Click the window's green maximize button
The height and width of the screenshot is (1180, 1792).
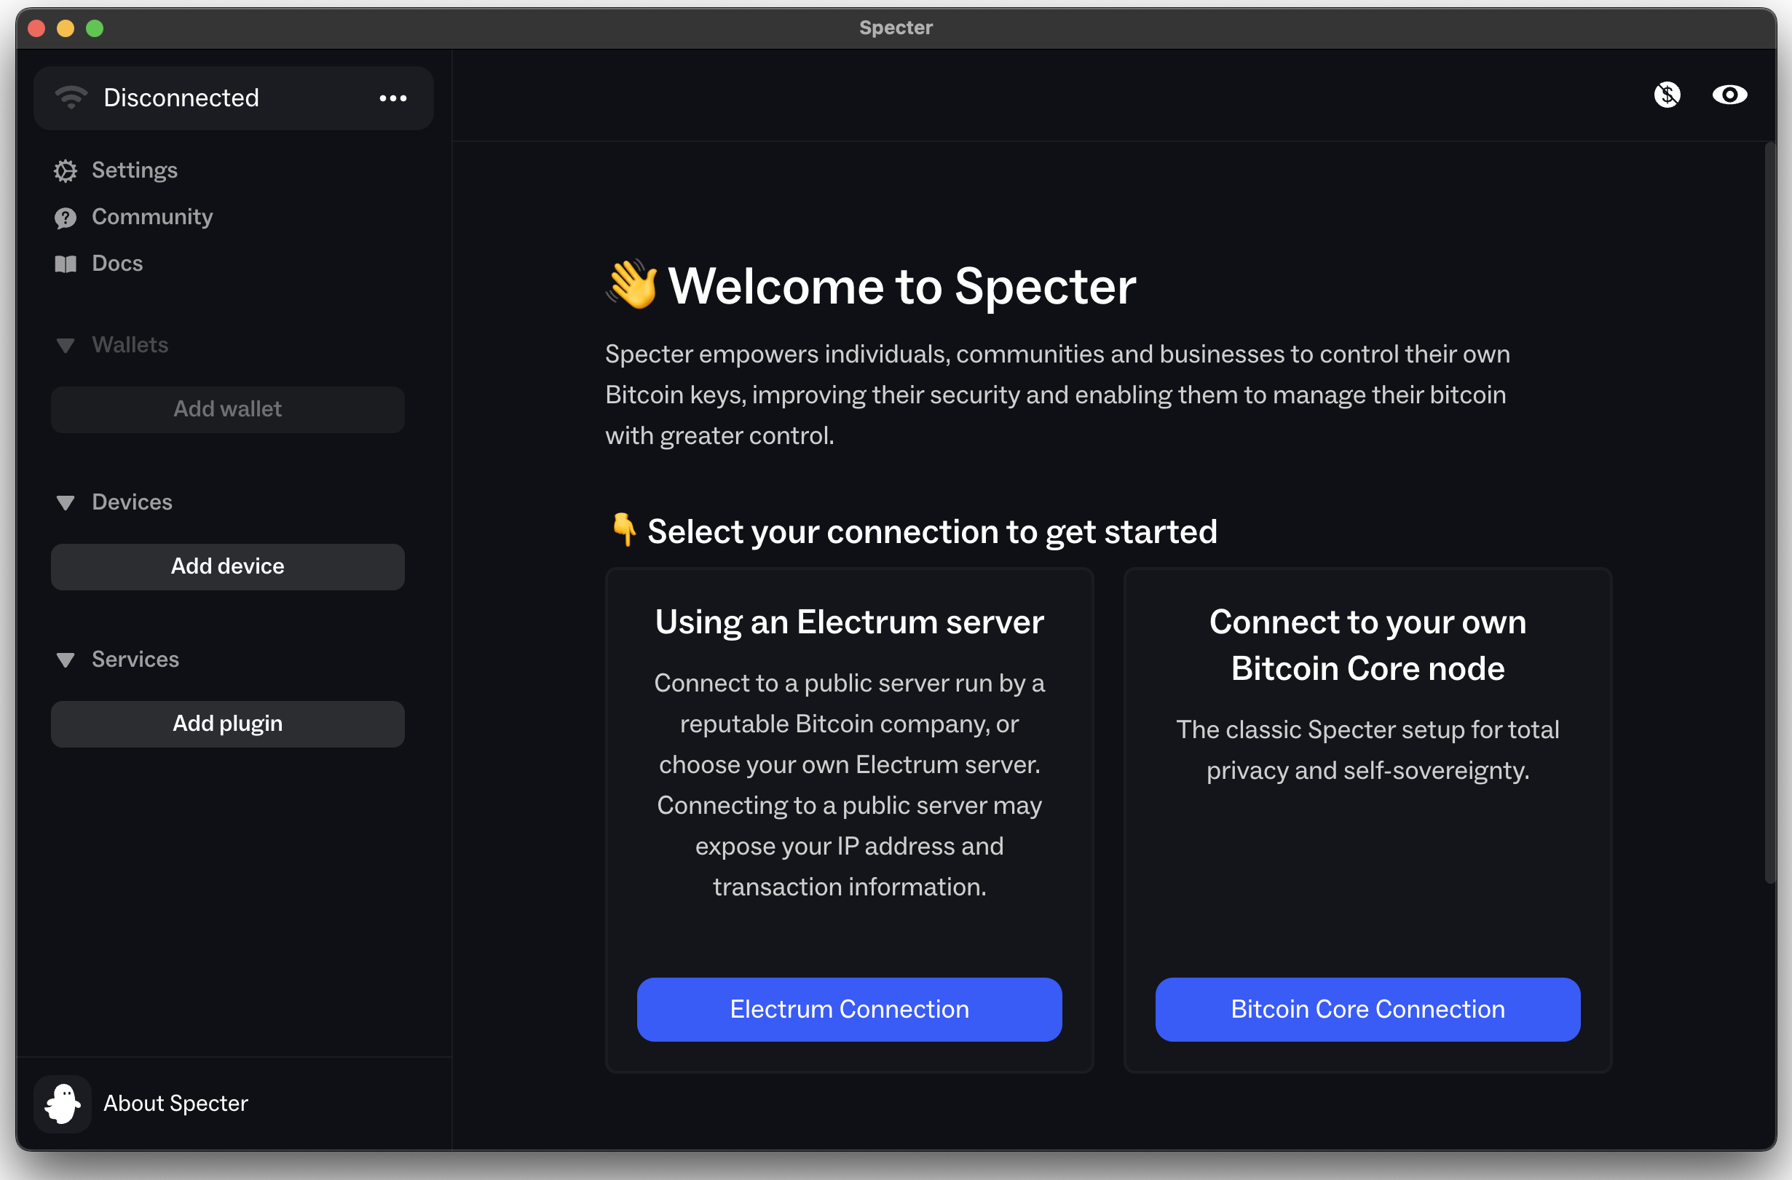[x=95, y=28]
